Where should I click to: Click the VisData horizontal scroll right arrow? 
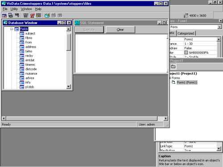[x=165, y=118]
